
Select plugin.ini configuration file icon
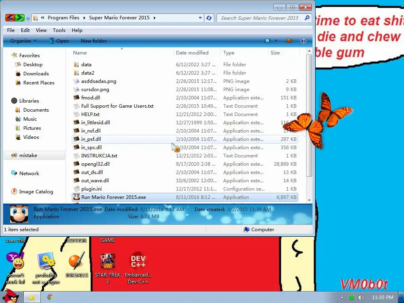76,189
